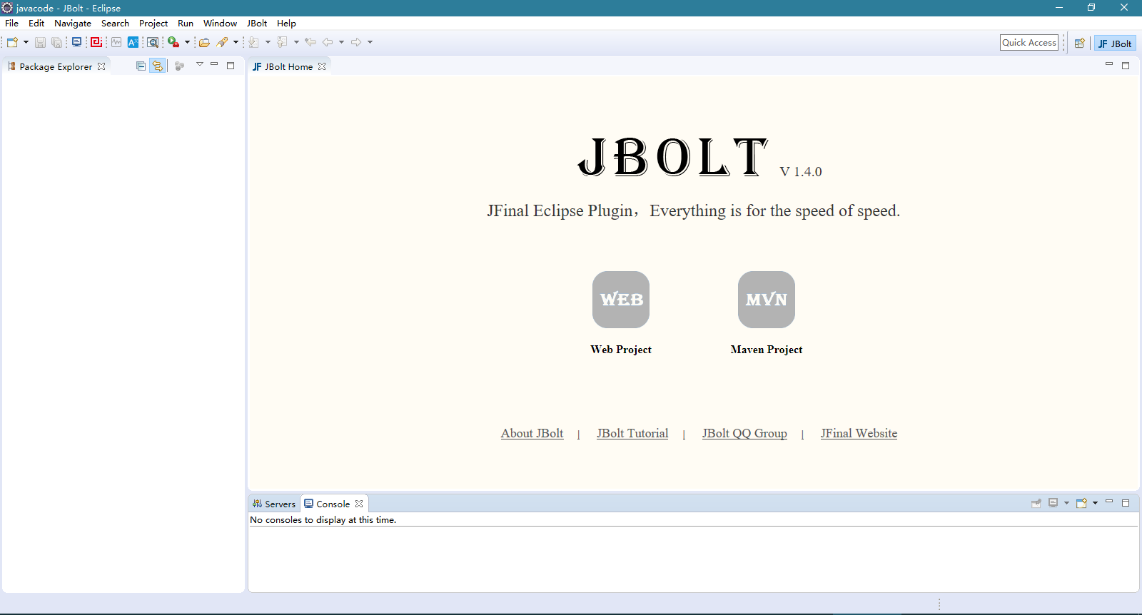Maximize the Package Explorer panel

[x=231, y=65]
